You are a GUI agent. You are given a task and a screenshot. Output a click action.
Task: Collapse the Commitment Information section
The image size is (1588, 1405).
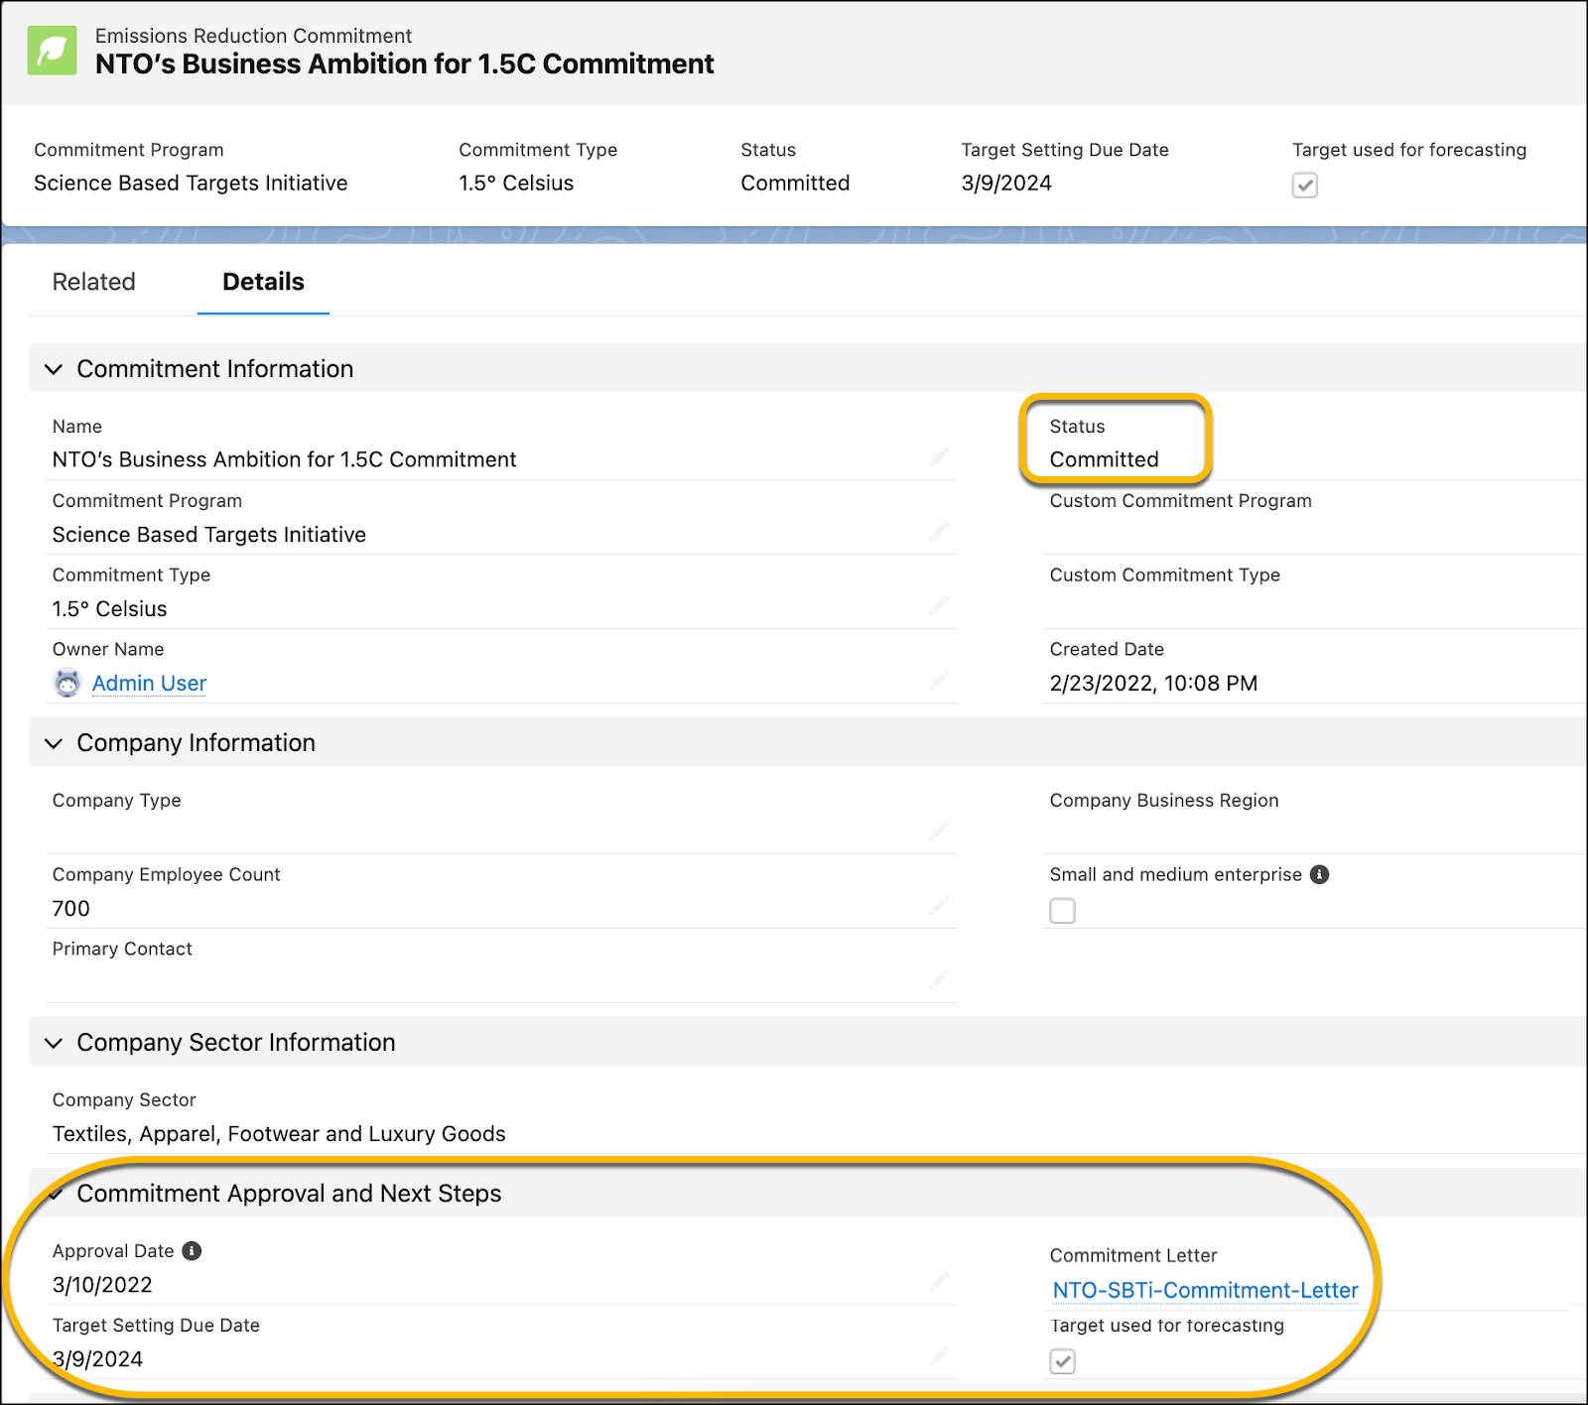point(54,369)
